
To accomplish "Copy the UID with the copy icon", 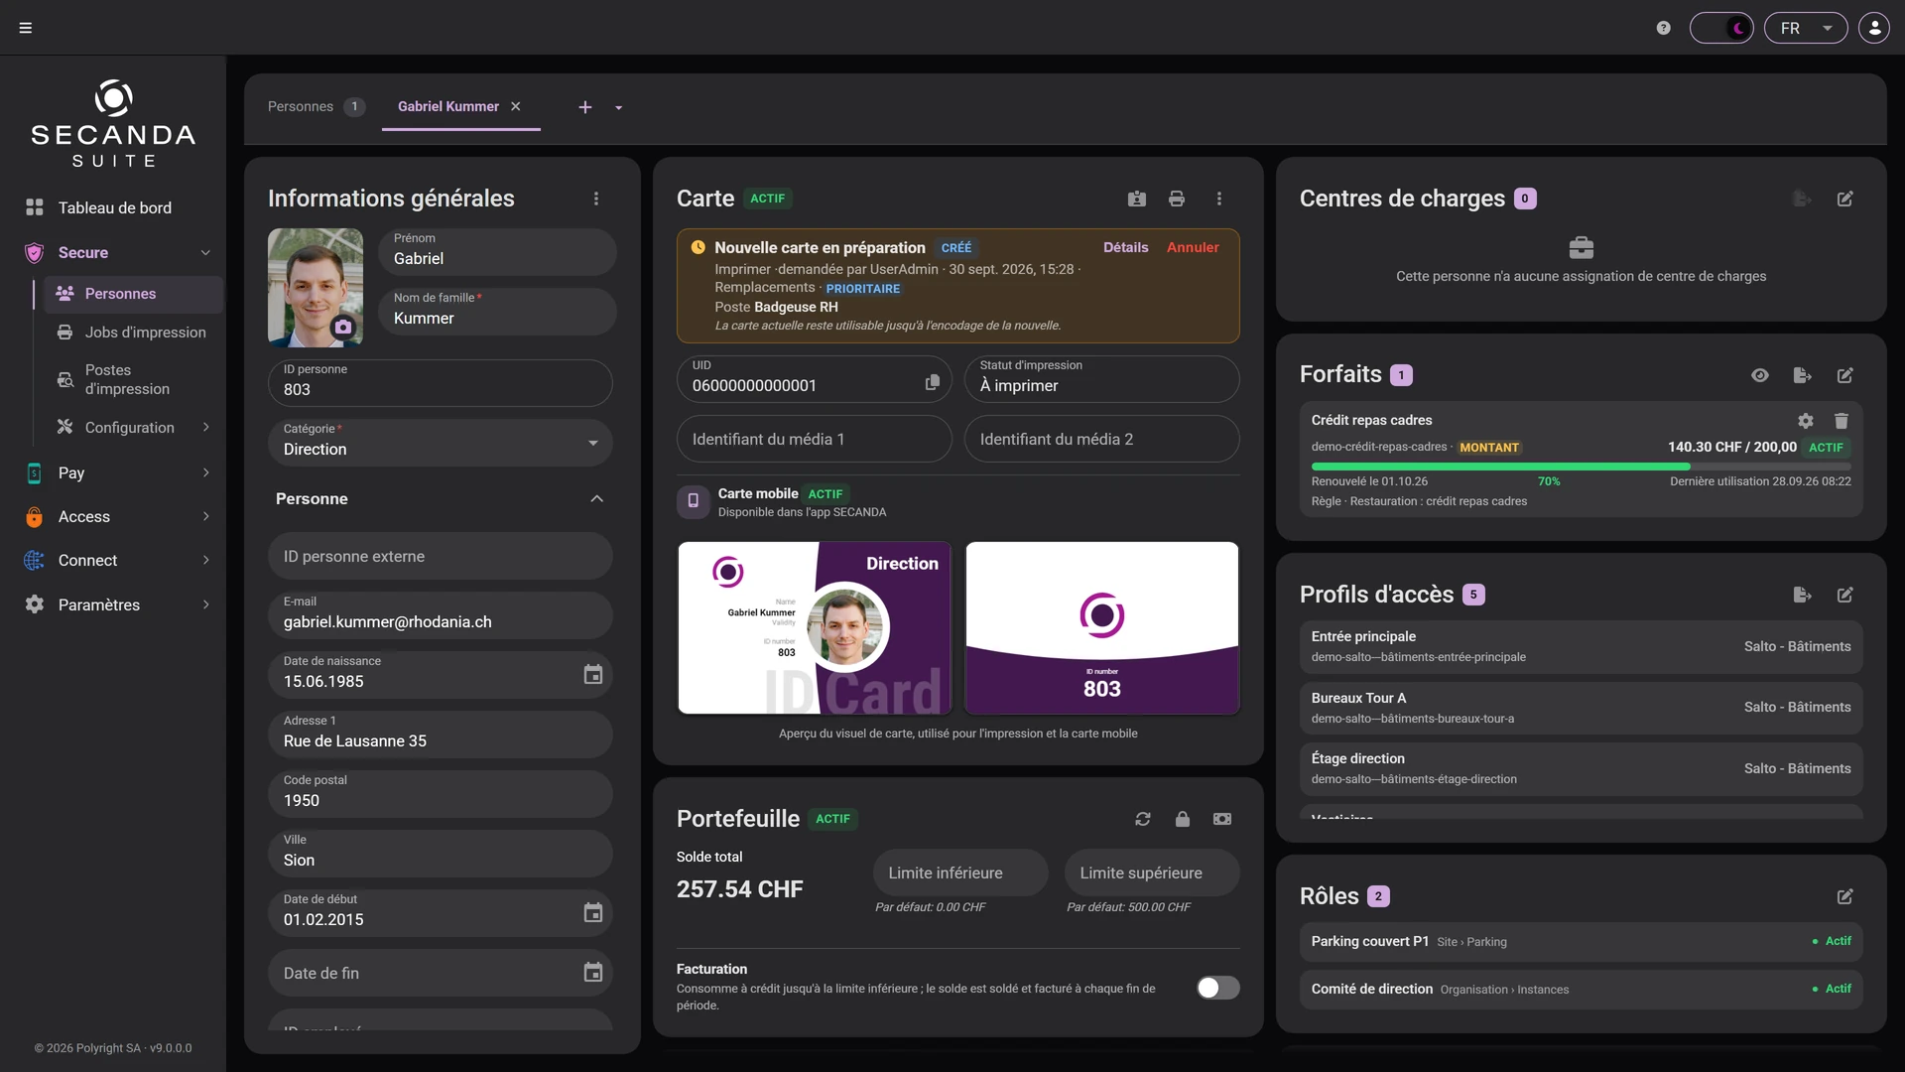I will click(933, 382).
